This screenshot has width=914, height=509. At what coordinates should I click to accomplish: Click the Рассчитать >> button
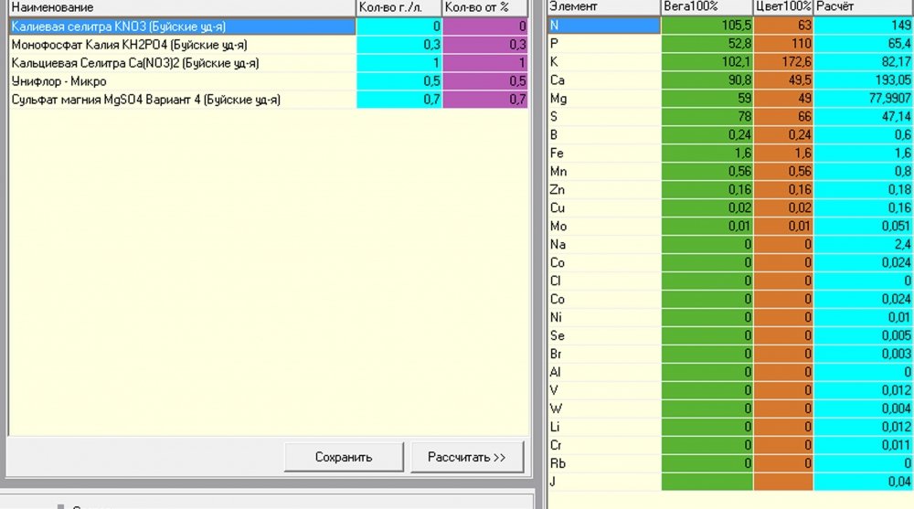467,457
